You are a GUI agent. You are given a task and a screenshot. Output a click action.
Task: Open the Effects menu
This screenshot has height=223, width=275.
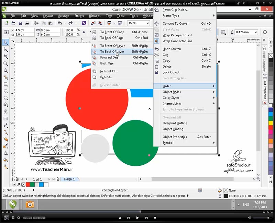pos(79,16)
